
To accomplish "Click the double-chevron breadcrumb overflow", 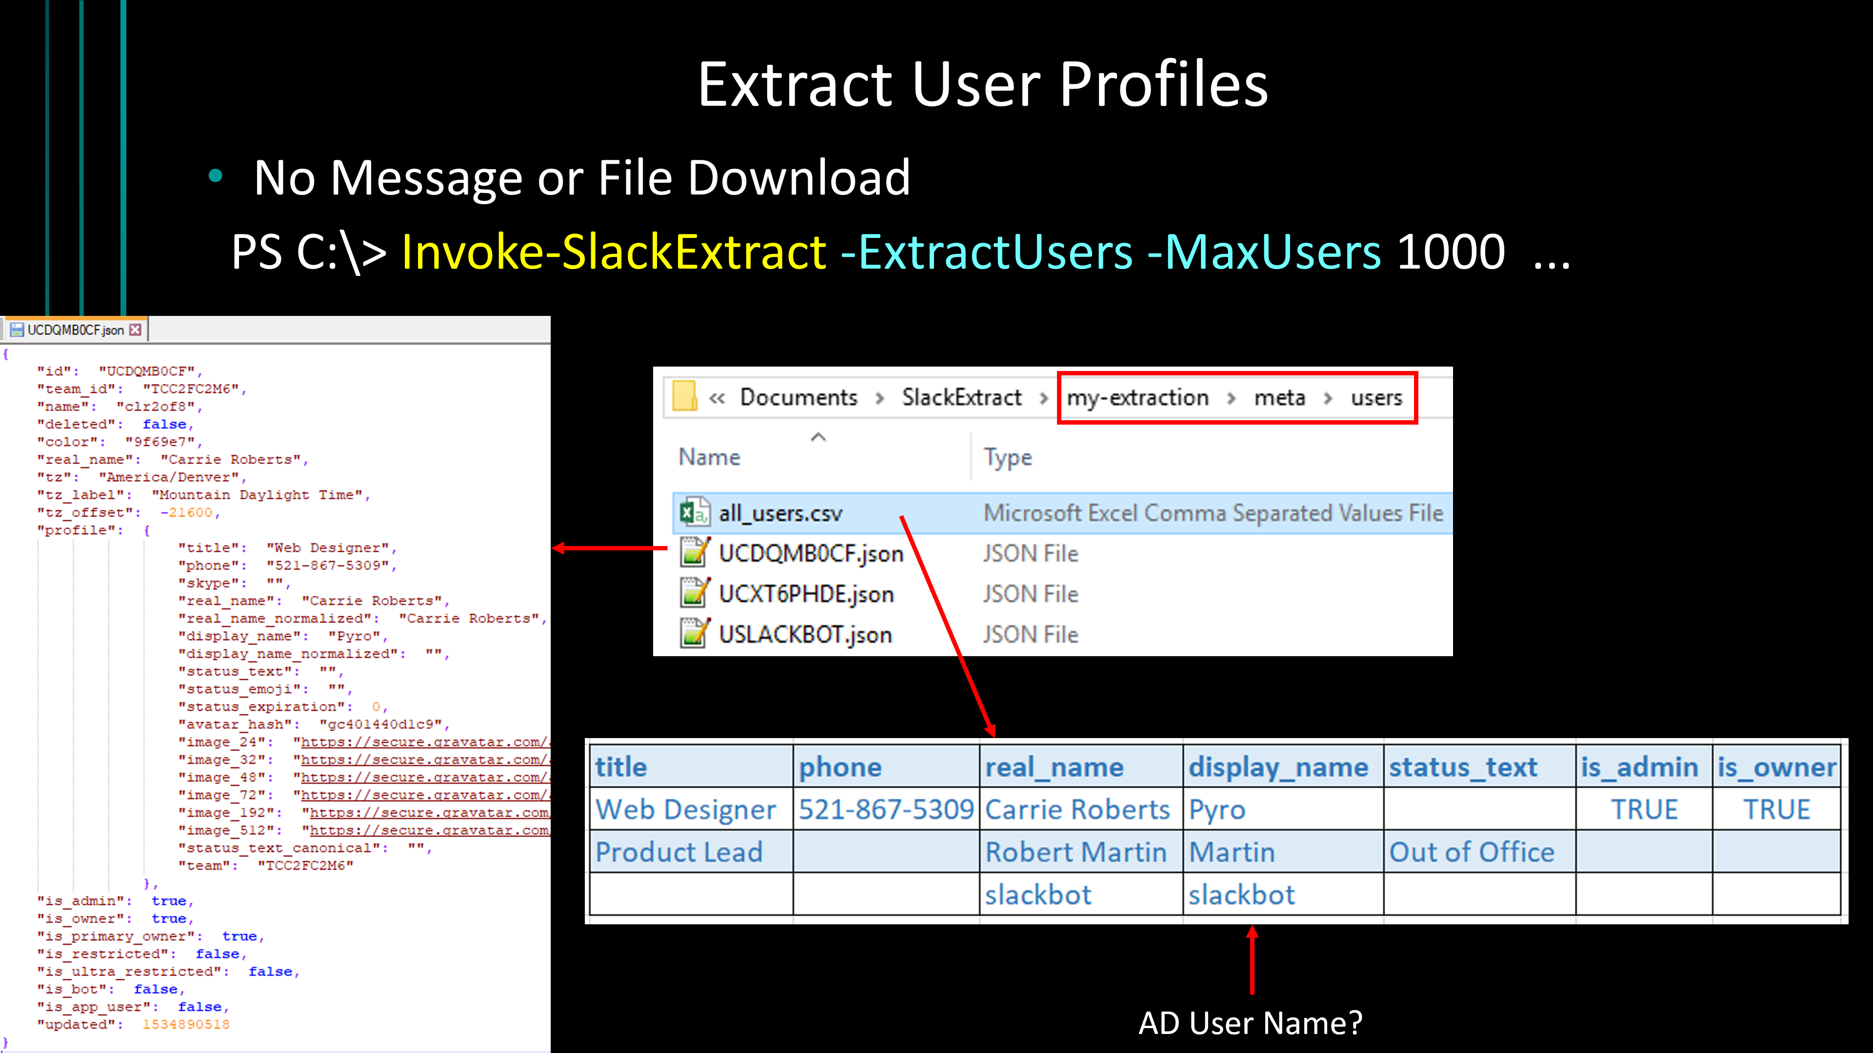I will 717,398.
